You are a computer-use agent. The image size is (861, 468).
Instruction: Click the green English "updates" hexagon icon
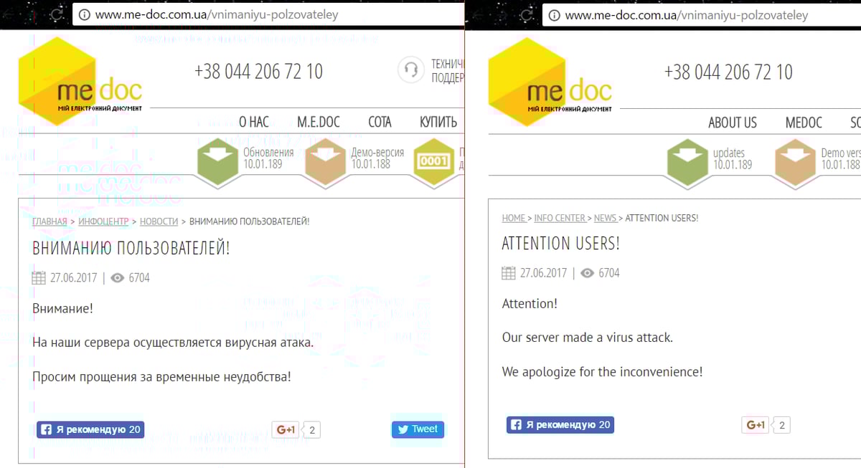point(687,161)
